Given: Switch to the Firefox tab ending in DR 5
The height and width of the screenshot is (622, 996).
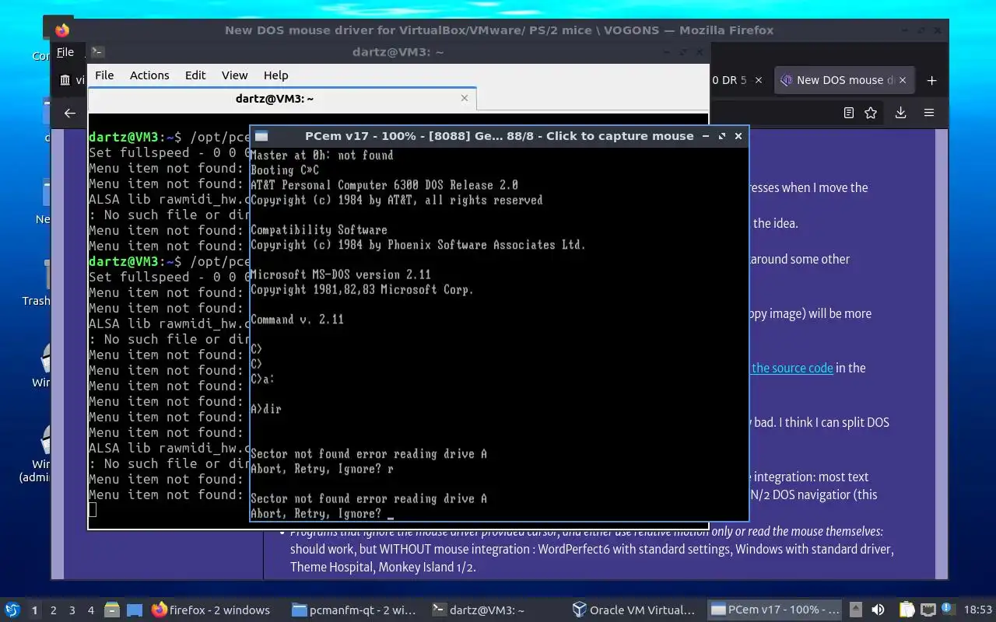Looking at the screenshot, I should pyautogui.click(x=731, y=80).
